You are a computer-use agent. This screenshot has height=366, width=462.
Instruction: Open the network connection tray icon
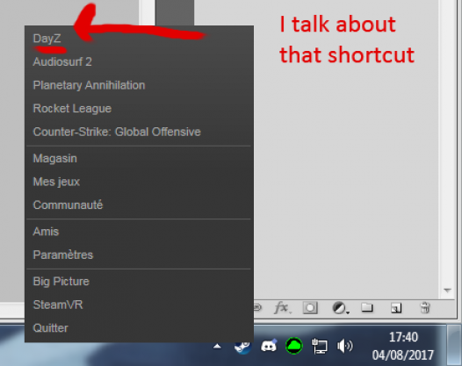[x=320, y=346]
